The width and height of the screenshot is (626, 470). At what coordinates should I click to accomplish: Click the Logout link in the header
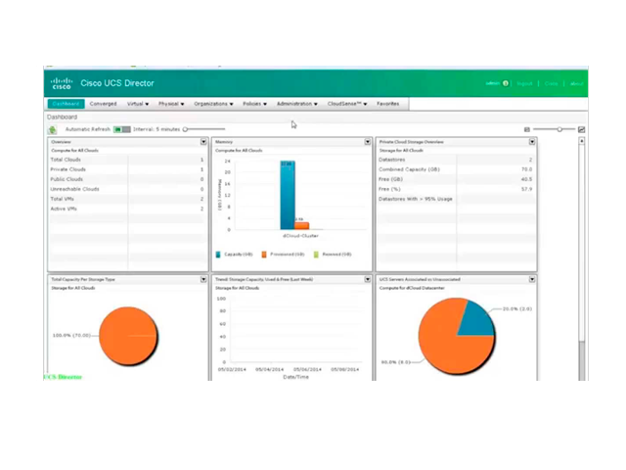(x=524, y=84)
